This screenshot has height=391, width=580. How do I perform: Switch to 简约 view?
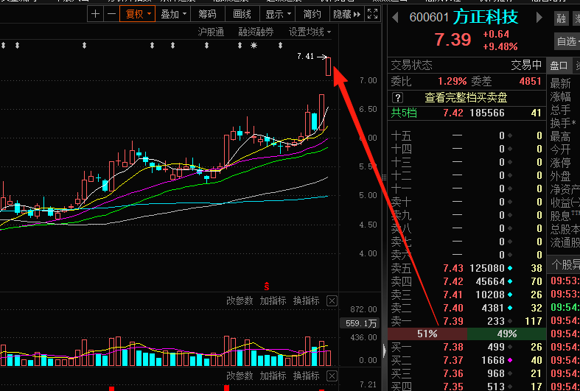click(312, 15)
